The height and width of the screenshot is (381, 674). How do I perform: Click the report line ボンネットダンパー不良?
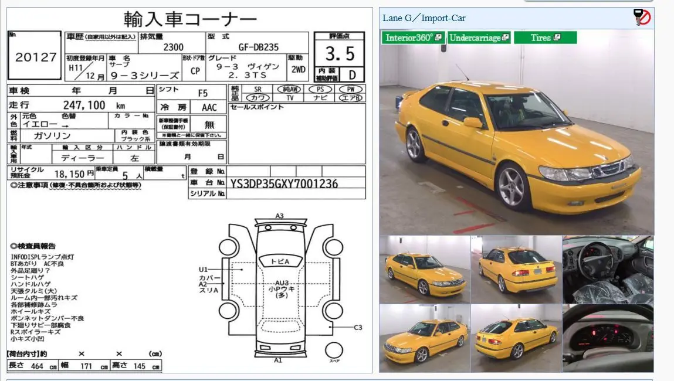point(48,318)
